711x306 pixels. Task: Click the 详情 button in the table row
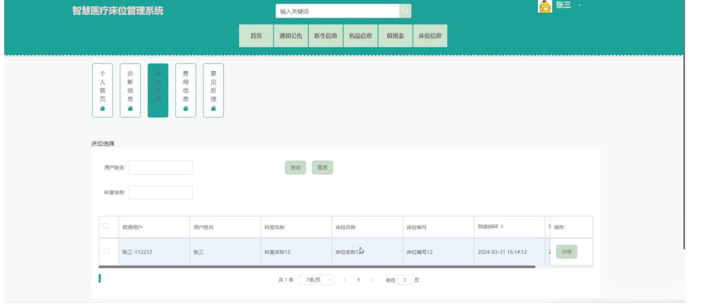pyautogui.click(x=566, y=252)
